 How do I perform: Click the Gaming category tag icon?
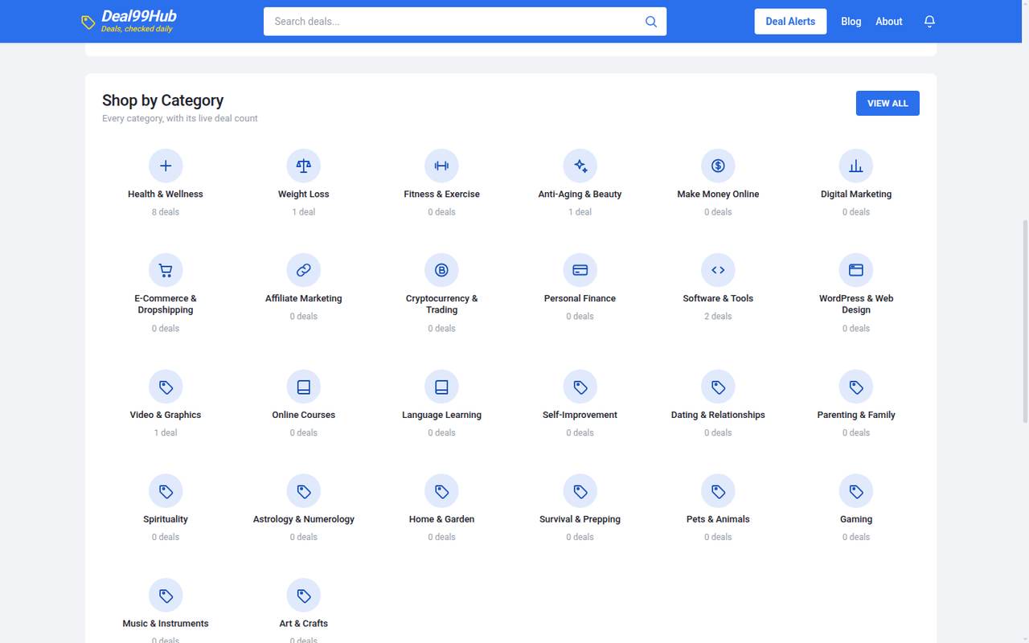point(856,491)
